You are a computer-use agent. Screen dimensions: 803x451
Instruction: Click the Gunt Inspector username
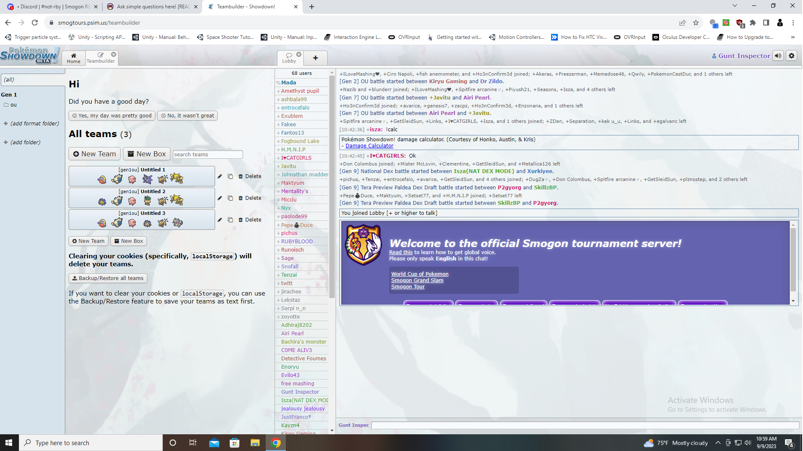click(741, 56)
